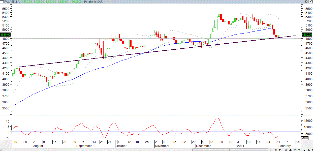
Task: Click the 2011 year label on date axis
Action: click(x=240, y=146)
